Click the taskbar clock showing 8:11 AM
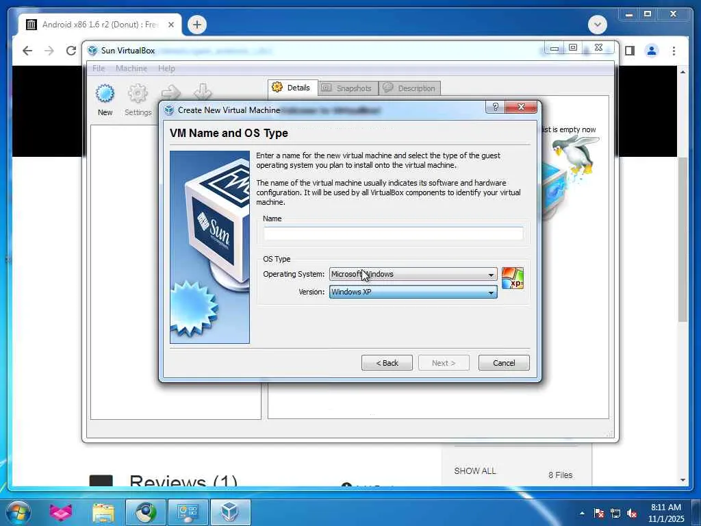The width and height of the screenshot is (701, 526). [666, 513]
